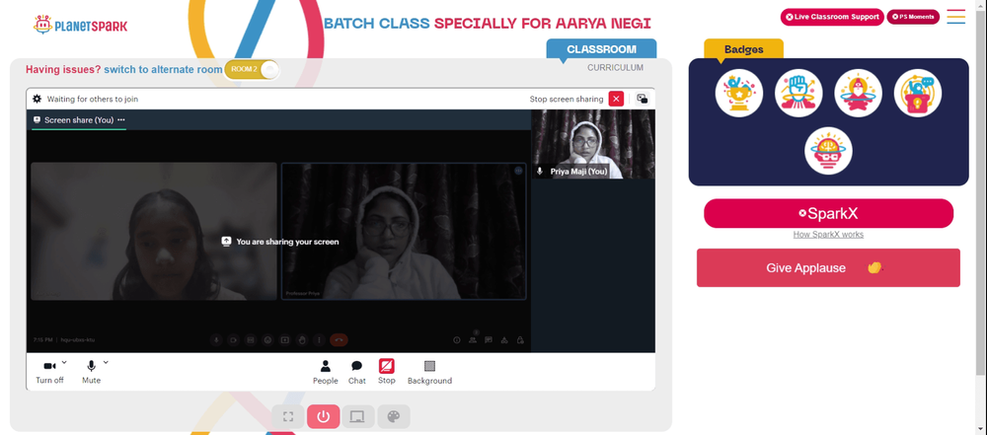Click the meditating wizard badge
Viewport: 987px width, 435px height.
(x=858, y=93)
